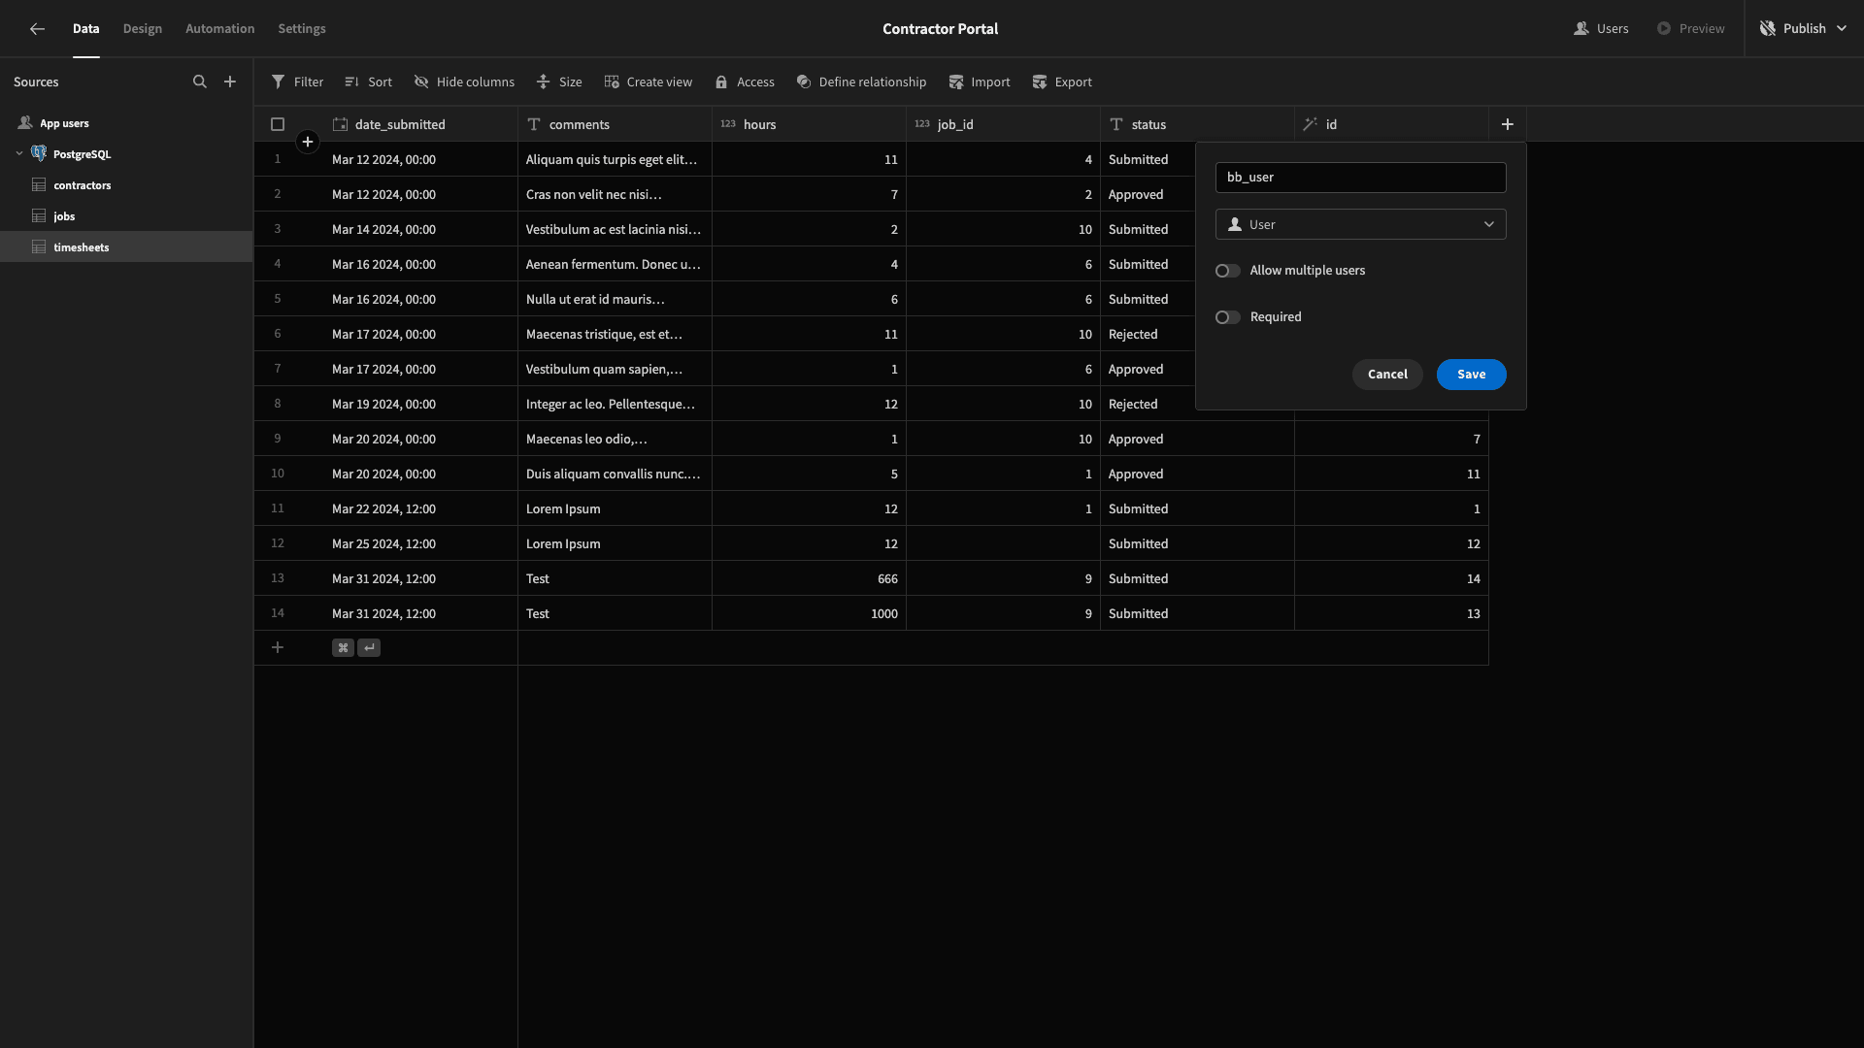Select the timesheets tree item
This screenshot has width=1864, height=1048.
[x=81, y=246]
